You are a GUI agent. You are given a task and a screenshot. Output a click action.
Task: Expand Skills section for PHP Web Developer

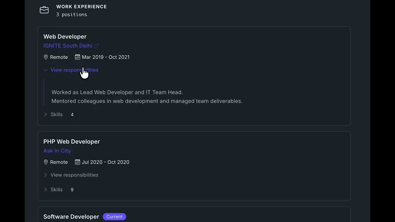coord(56,190)
